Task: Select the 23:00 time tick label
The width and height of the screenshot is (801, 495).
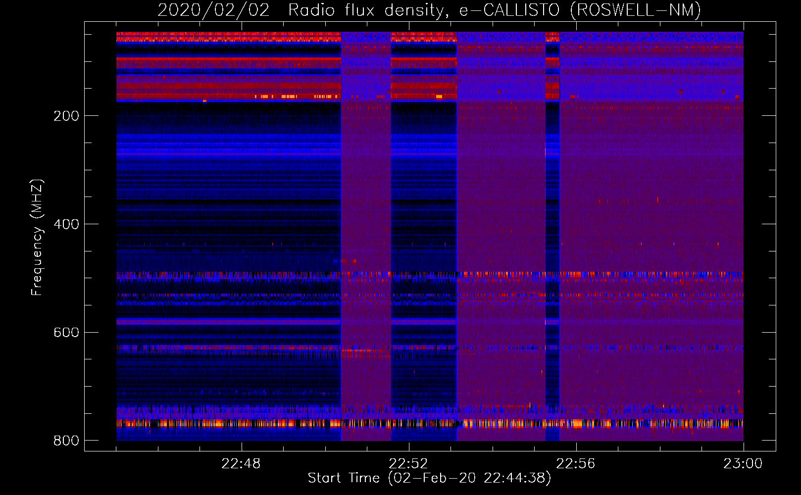Action: click(743, 464)
